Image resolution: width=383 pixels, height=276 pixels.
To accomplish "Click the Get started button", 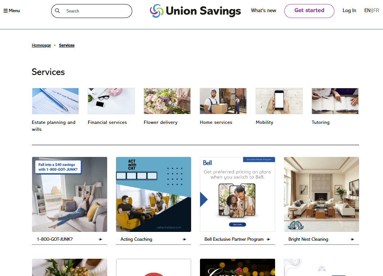I will tap(309, 11).
